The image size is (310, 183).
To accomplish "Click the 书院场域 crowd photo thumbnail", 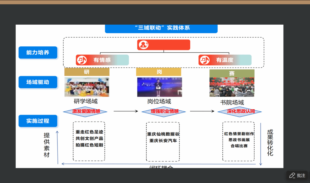I will click(232, 87).
